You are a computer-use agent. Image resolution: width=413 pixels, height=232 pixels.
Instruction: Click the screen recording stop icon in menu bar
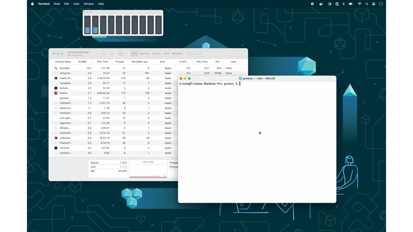(312, 4)
